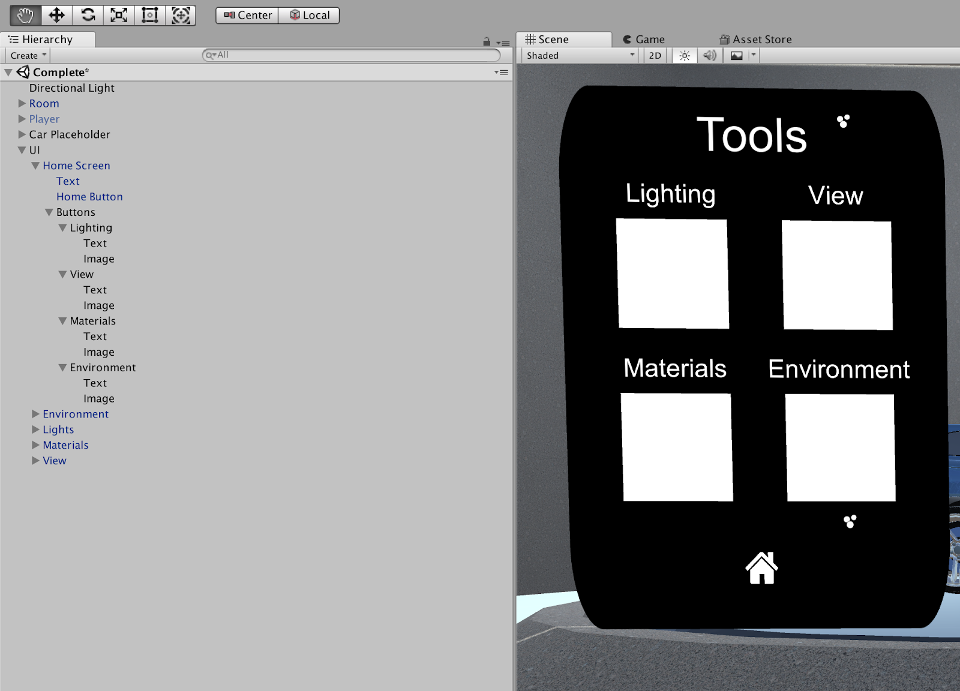The width and height of the screenshot is (960, 691).
Task: Select the Complete* scene row
Action: (256, 73)
